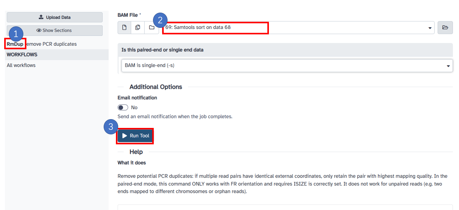Switch to dataset collection folder icon

(x=151, y=27)
